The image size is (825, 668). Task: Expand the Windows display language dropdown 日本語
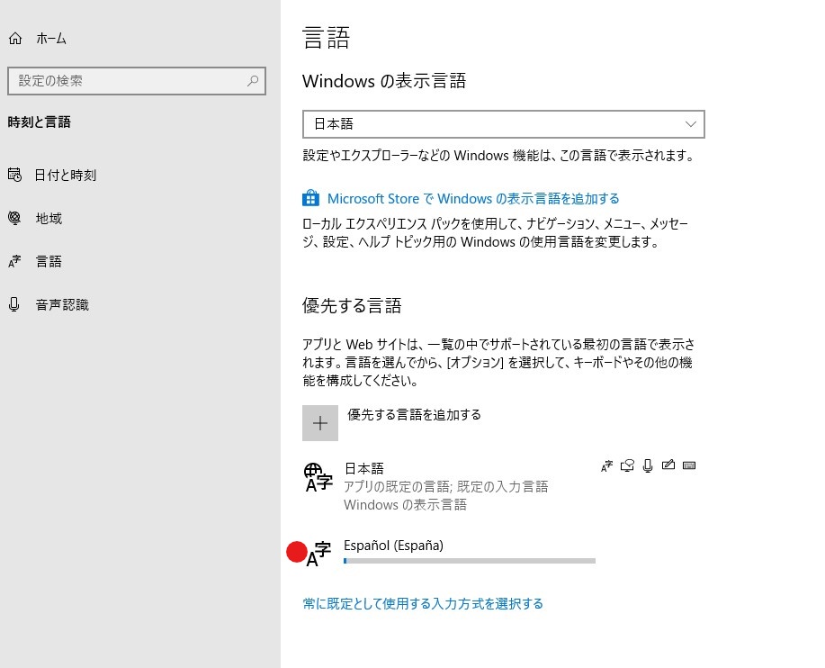click(x=504, y=124)
